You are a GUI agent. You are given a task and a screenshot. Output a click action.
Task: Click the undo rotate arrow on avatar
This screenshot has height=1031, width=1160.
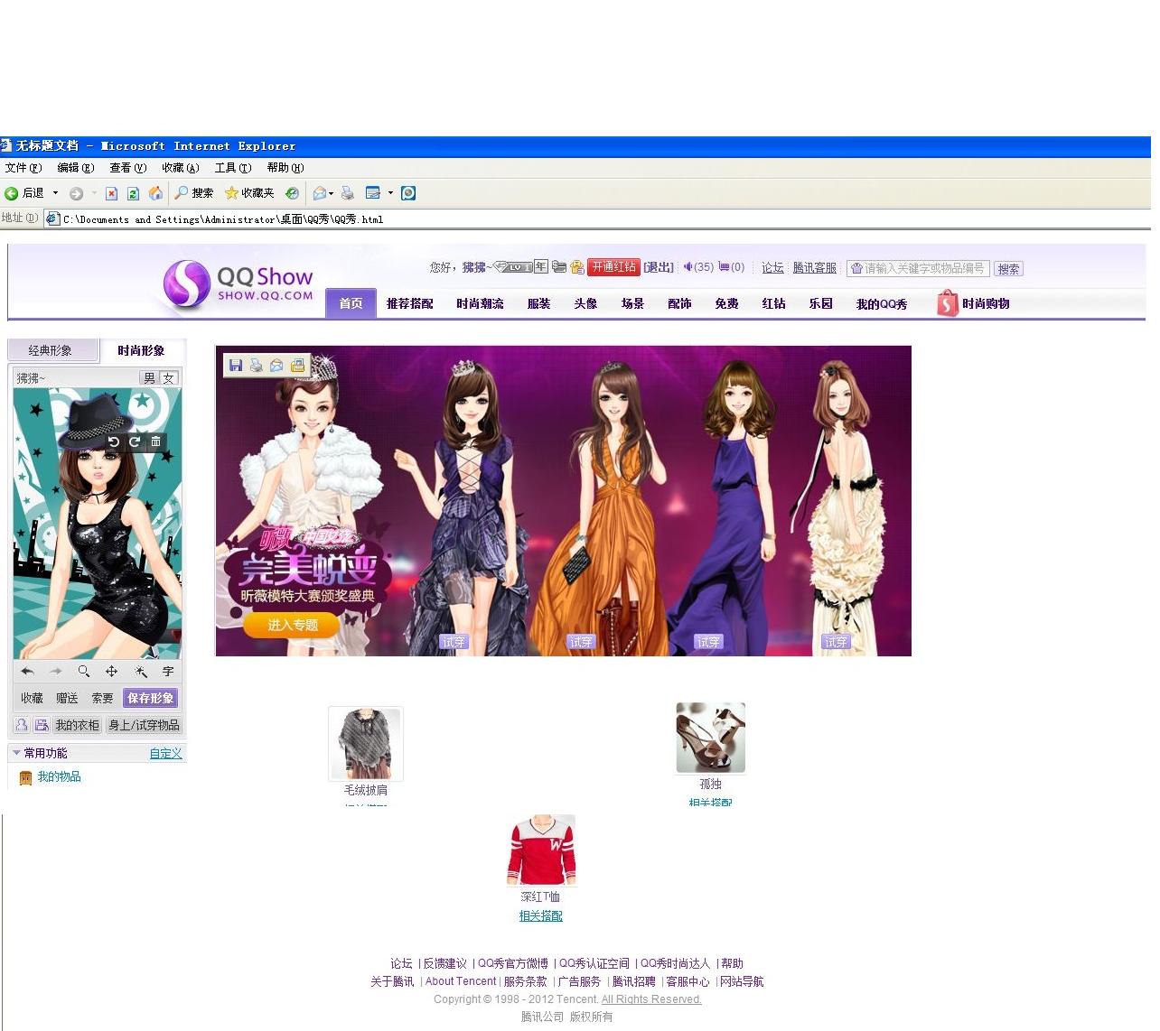pyautogui.click(x=114, y=441)
